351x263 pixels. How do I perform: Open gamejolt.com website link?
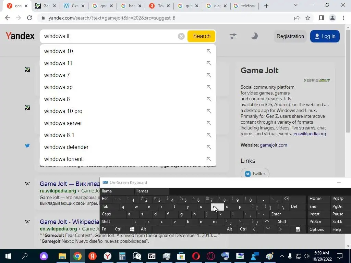tap(273, 145)
